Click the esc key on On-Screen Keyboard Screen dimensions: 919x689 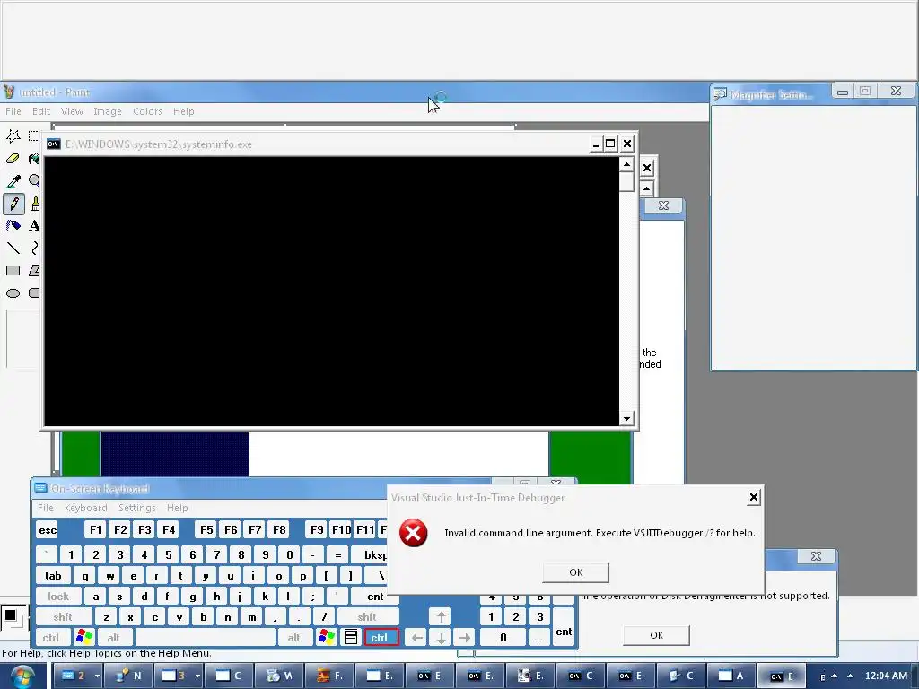48,530
